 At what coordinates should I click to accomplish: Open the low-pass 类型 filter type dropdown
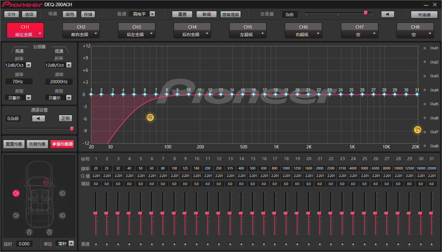pos(69,98)
